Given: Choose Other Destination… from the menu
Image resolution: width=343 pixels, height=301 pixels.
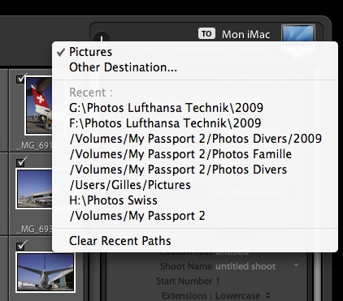Looking at the screenshot, I should coord(194,67).
